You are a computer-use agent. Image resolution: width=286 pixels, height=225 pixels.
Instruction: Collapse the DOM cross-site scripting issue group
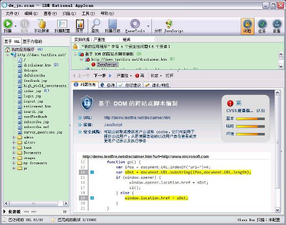(x=75, y=54)
